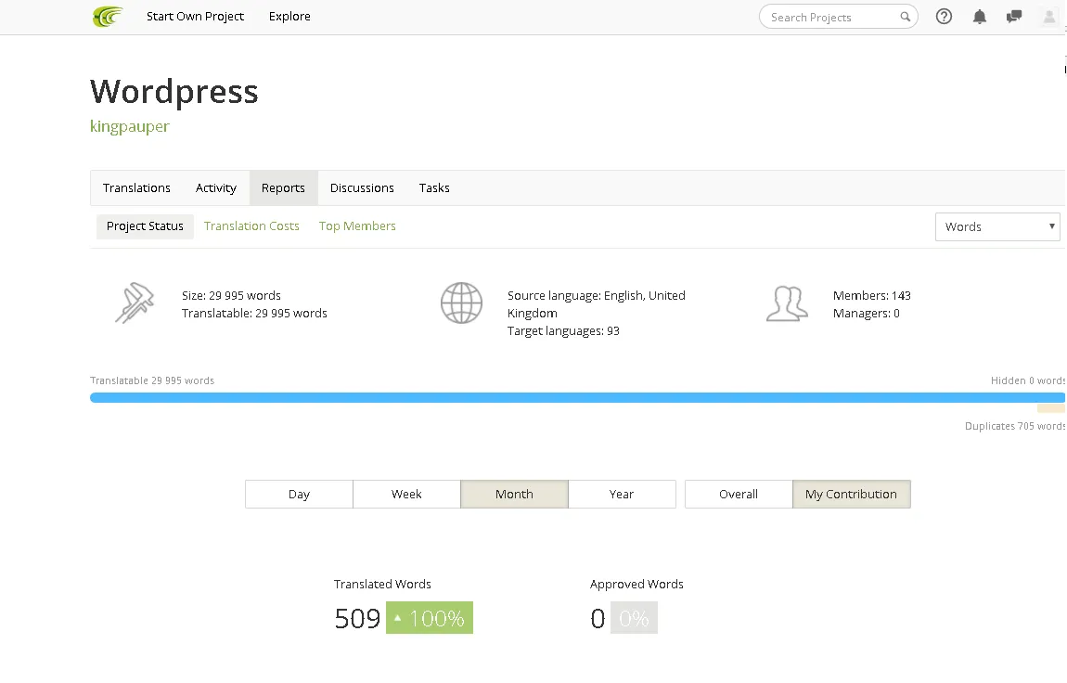
Task: Open the Translation Costs report
Action: (251, 226)
